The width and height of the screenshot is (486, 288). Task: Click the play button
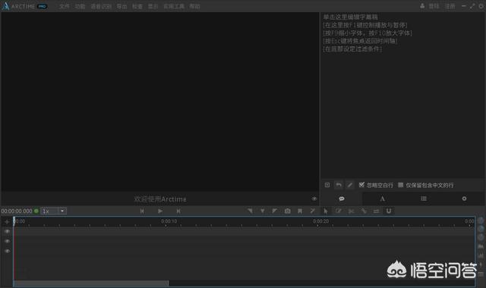point(160,211)
